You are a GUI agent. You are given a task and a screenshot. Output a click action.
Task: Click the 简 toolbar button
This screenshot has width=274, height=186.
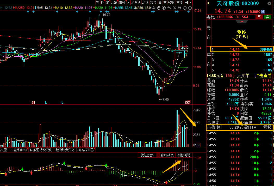pos(108,3)
